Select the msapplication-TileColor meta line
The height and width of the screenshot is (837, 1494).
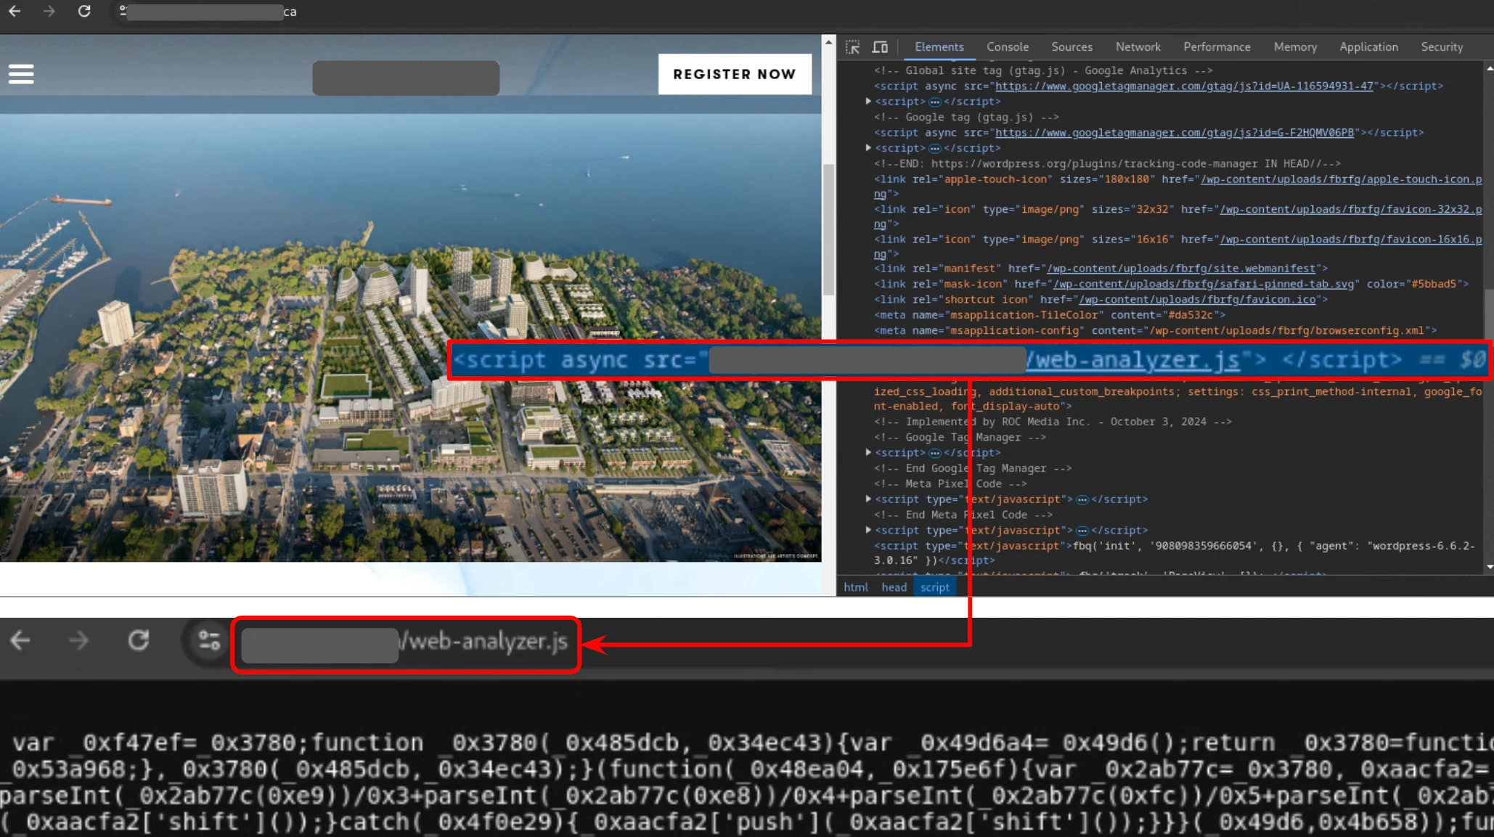1049,315
